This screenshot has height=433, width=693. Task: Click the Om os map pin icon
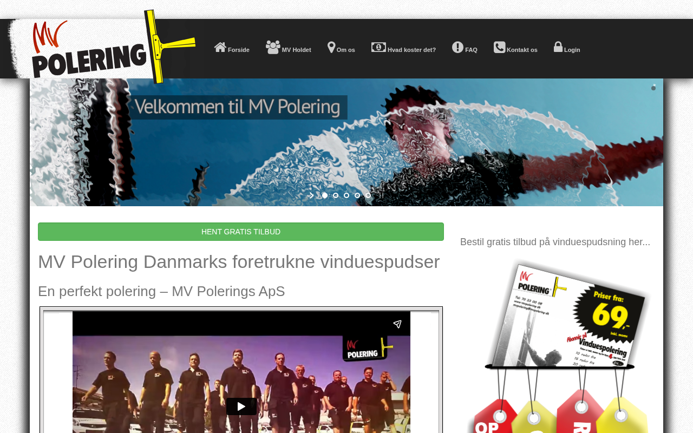331,48
